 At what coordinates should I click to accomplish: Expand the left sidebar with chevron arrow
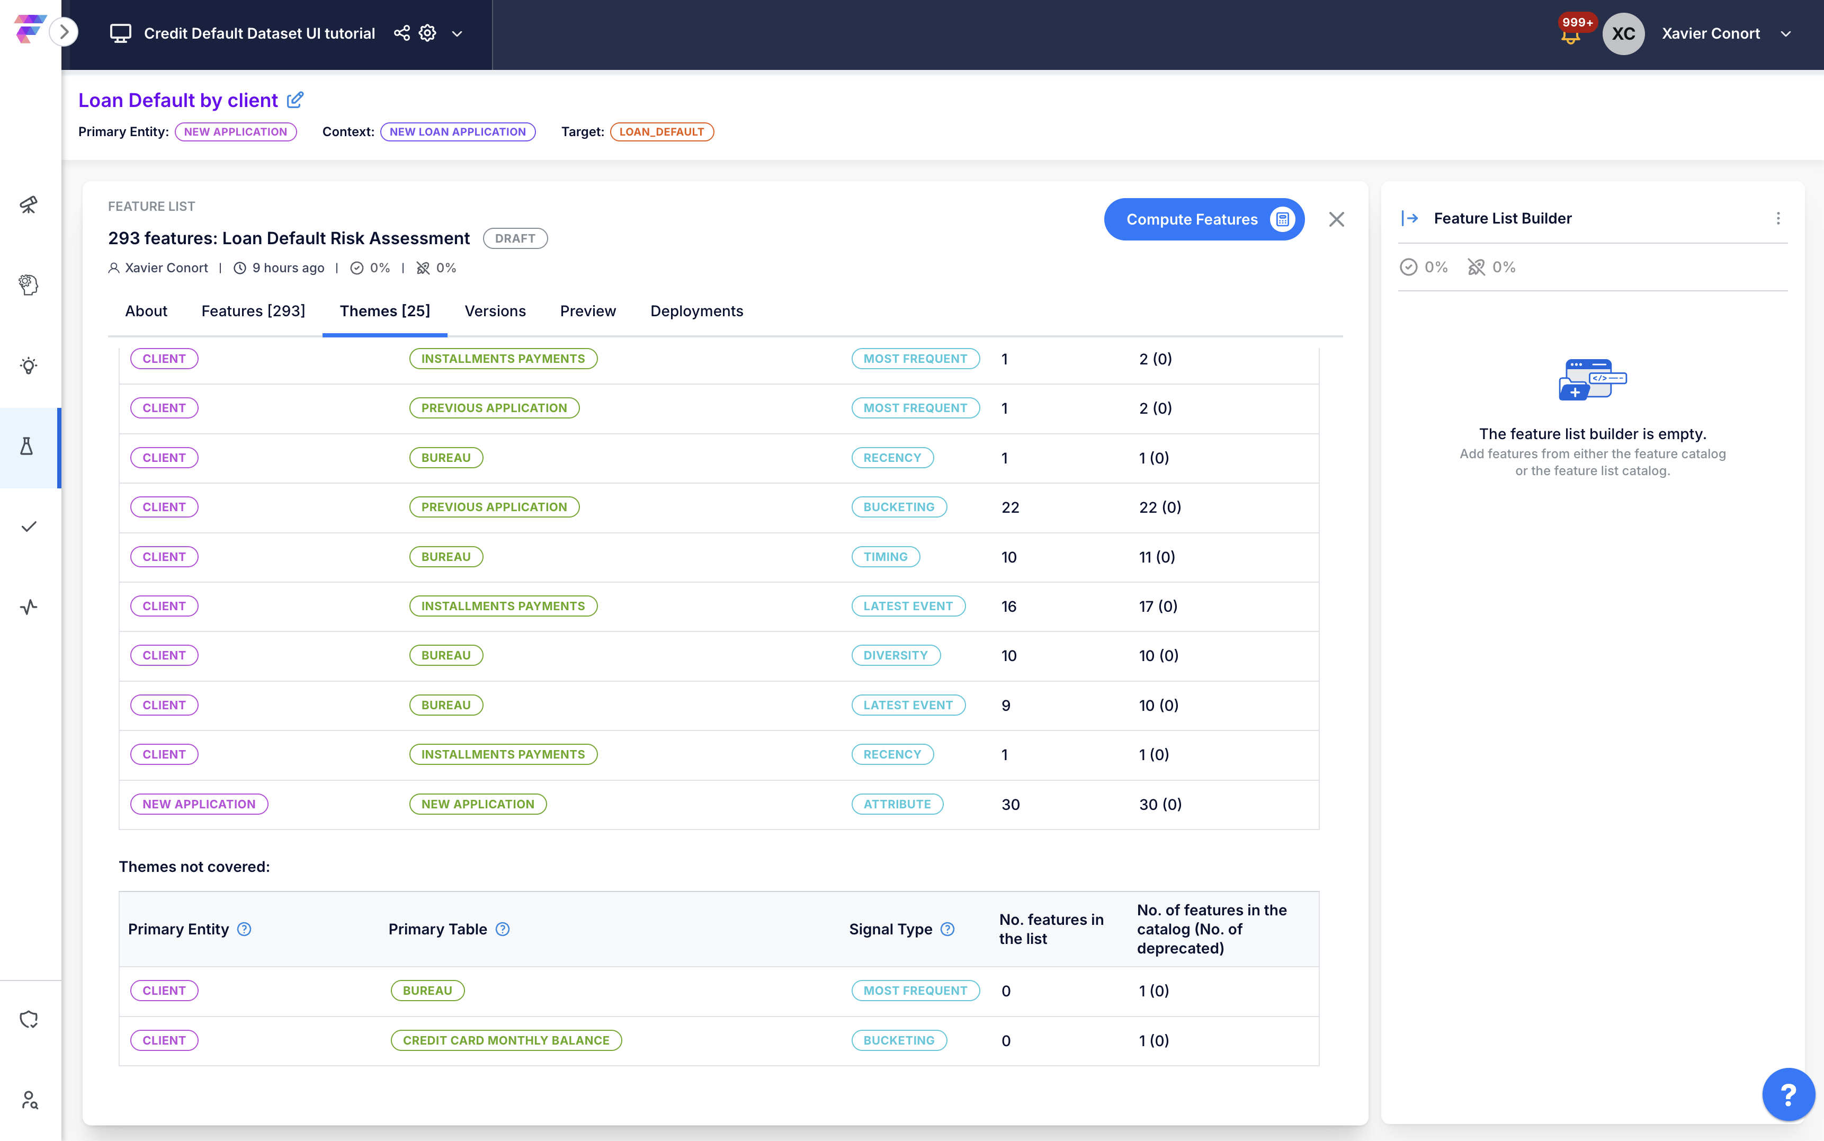(x=65, y=32)
